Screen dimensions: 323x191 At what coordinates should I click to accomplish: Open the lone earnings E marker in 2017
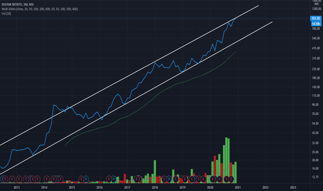click(x=137, y=179)
